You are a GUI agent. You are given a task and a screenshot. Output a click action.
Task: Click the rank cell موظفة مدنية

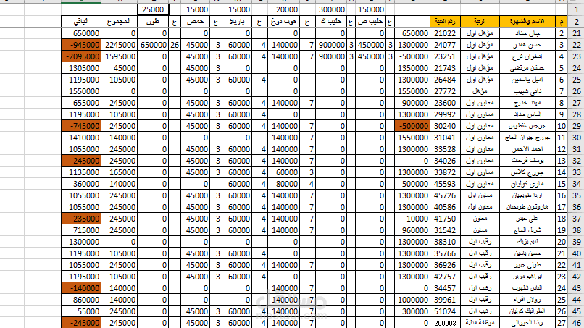480,323
